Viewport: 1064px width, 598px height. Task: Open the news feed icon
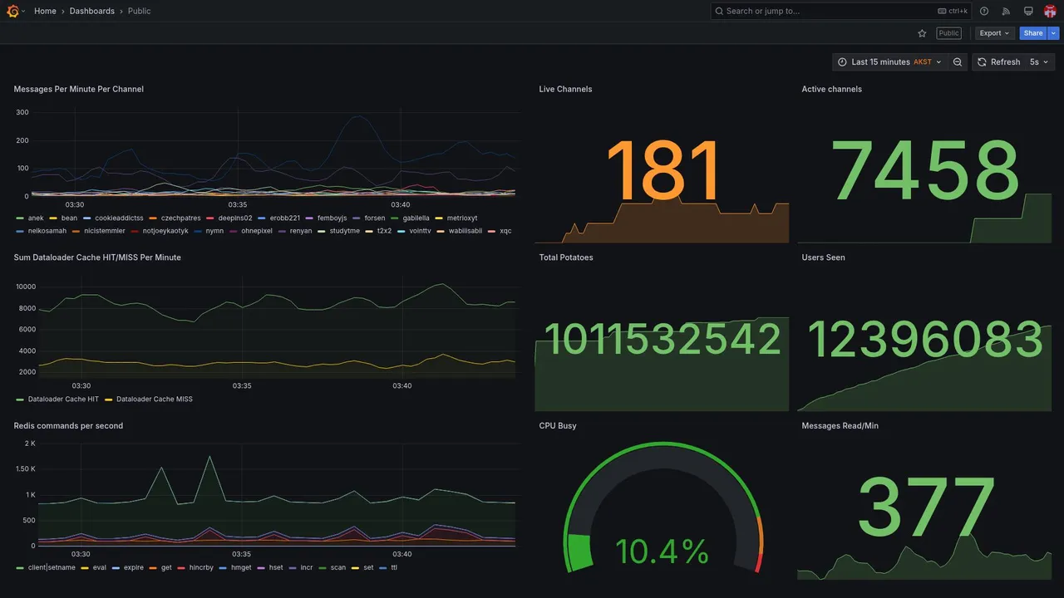(x=1006, y=11)
